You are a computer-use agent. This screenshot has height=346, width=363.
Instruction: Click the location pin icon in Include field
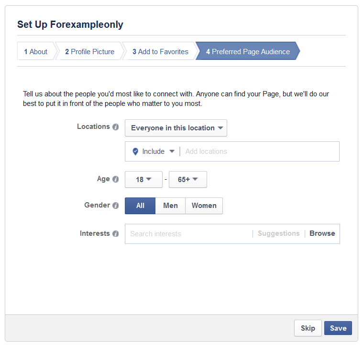(x=135, y=151)
